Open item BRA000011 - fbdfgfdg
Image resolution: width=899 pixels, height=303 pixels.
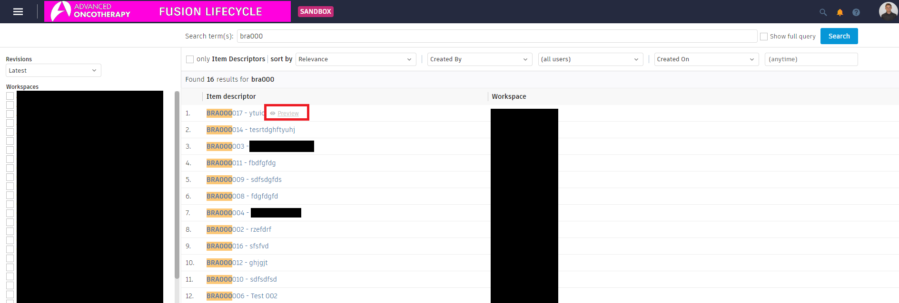[x=241, y=163]
